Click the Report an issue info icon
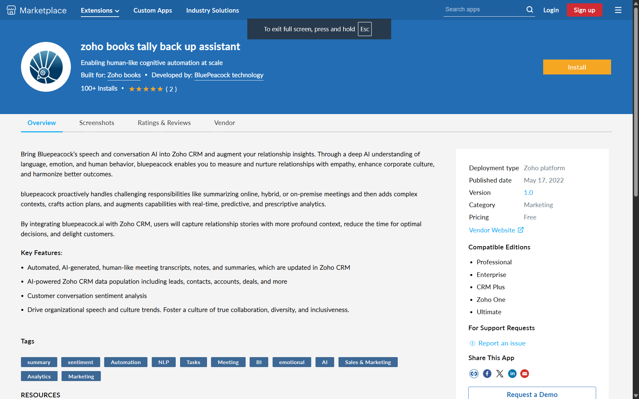Screen dimensions: 639x399 (x=472, y=343)
